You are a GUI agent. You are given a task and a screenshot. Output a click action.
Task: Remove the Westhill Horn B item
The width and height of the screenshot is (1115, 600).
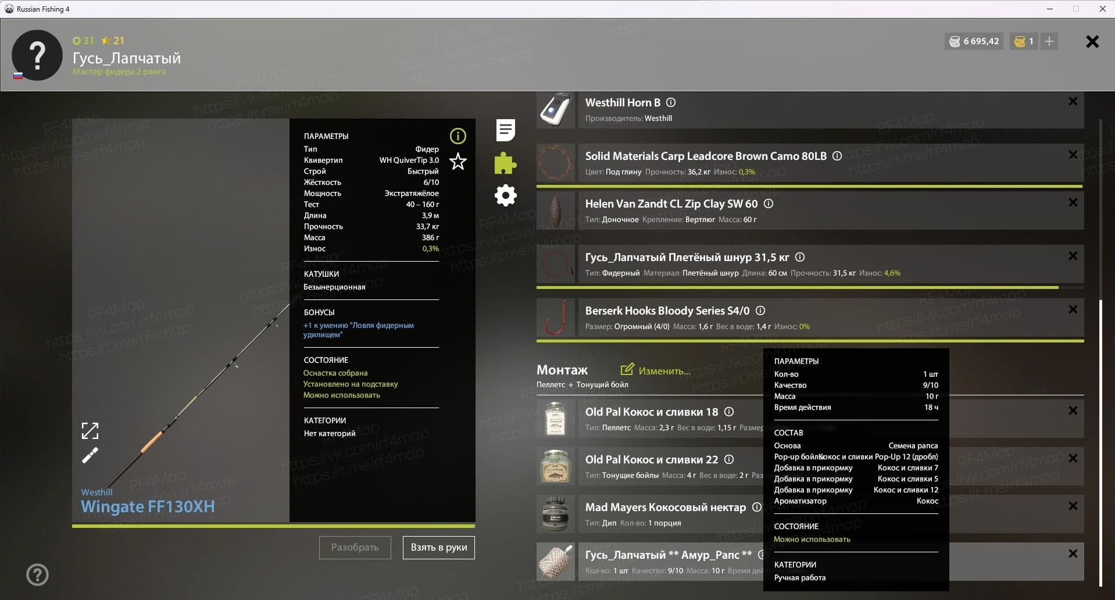[x=1073, y=101]
